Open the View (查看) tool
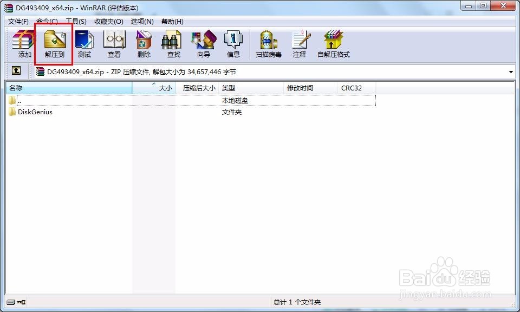Screen dimensions: 520x312 click(114, 44)
